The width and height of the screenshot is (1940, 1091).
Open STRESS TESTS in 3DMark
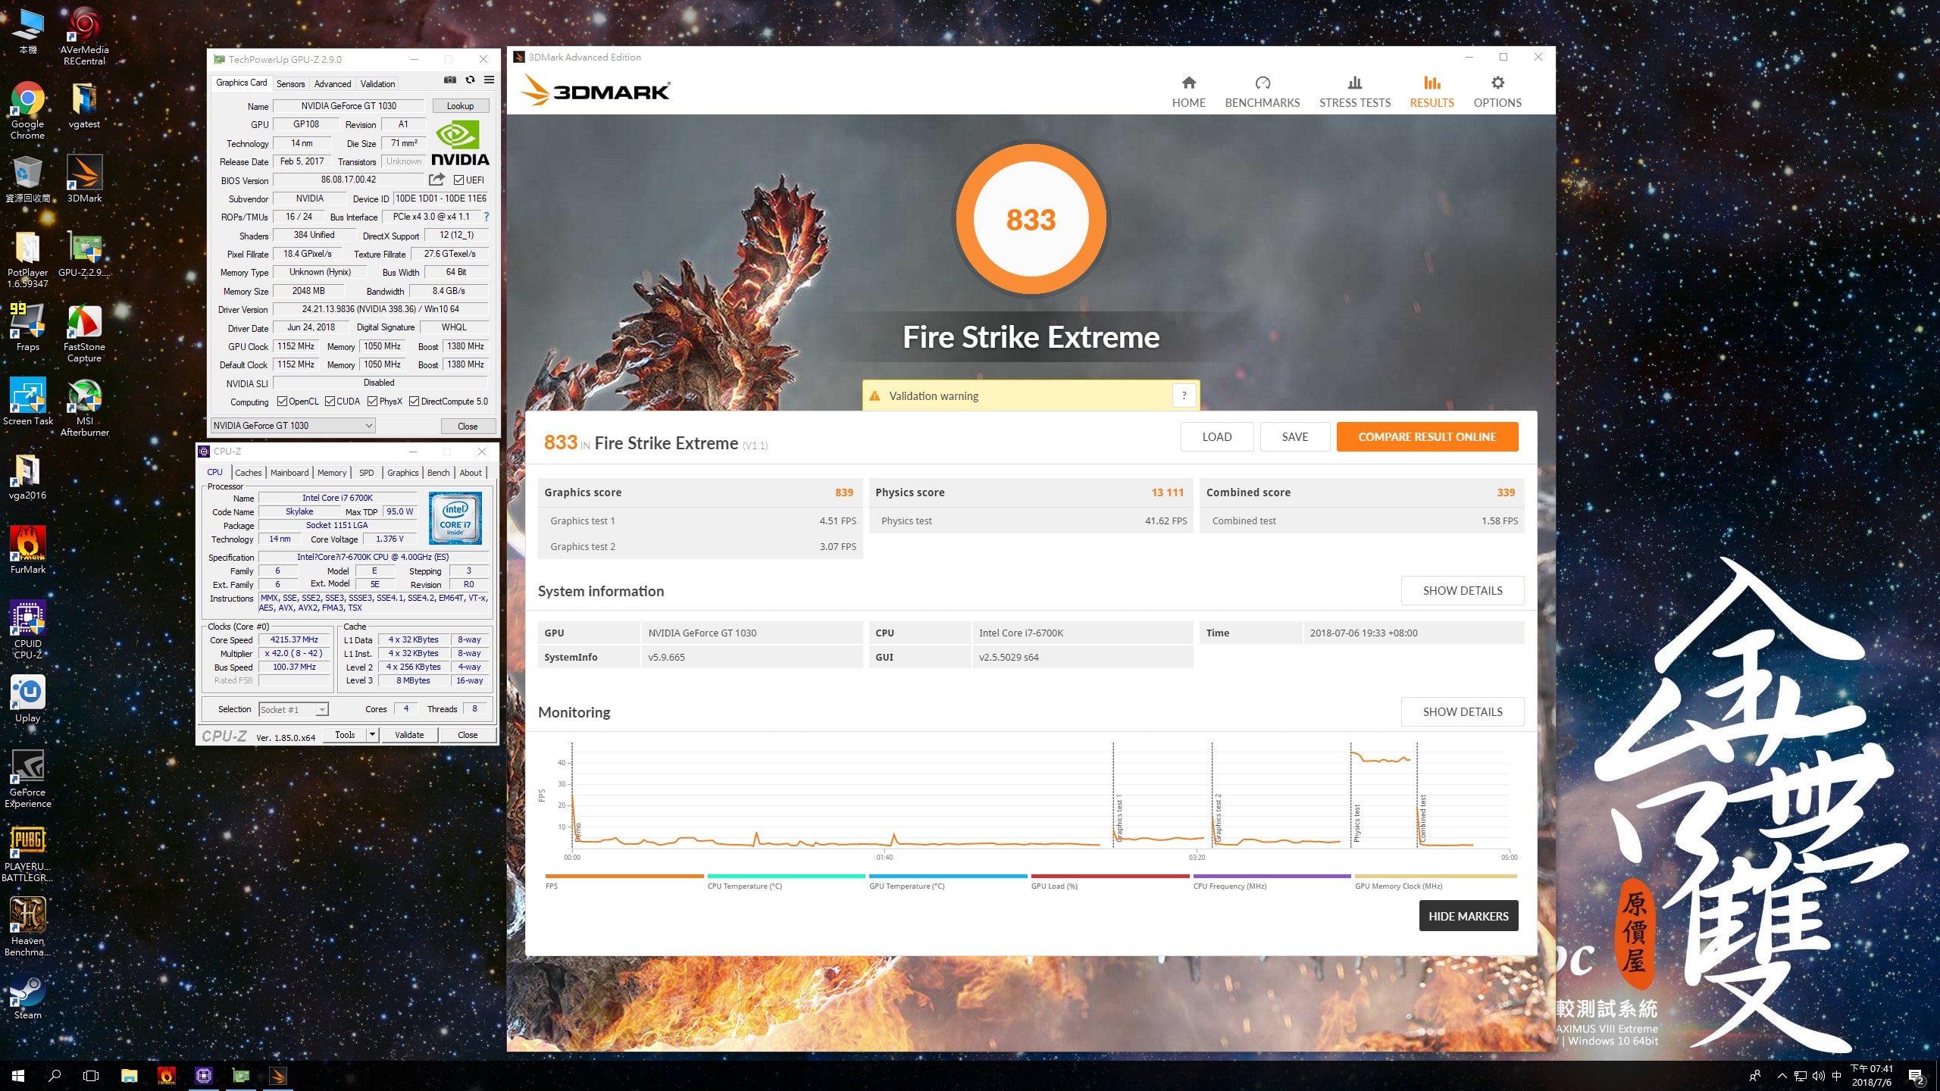click(1355, 92)
